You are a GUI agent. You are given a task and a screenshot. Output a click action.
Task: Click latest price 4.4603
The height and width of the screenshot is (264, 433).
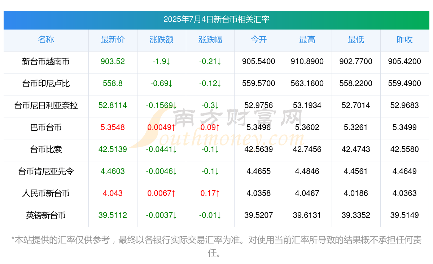(x=113, y=171)
